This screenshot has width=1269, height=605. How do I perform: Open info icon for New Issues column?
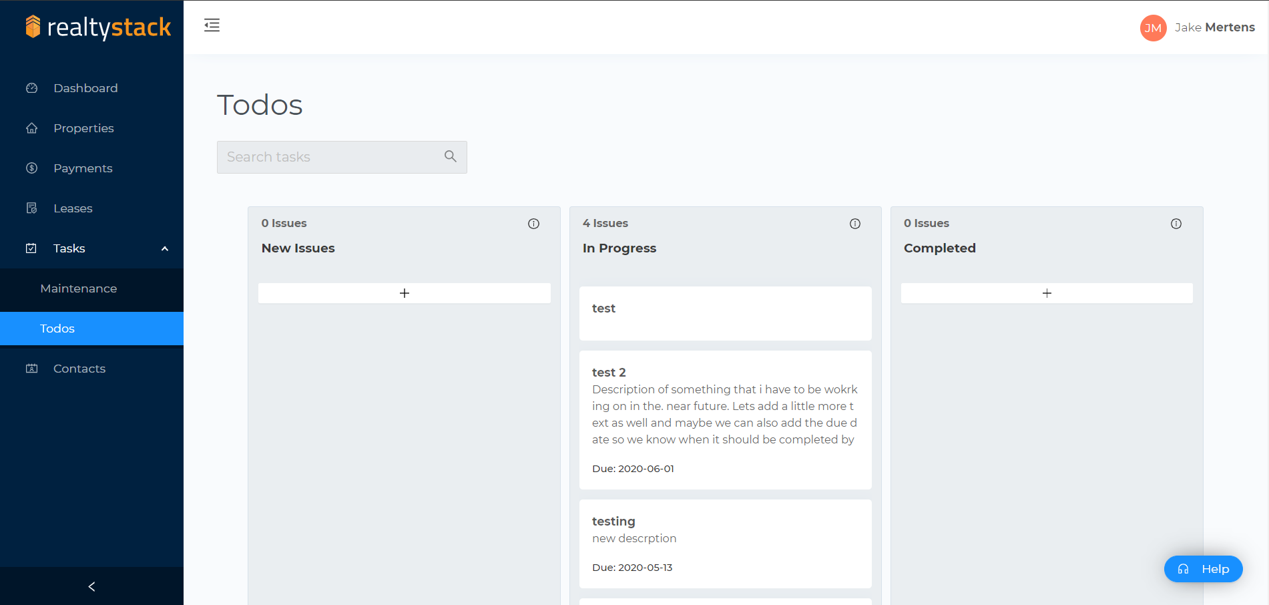coord(533,224)
